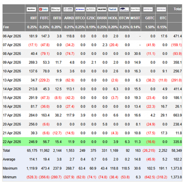
Task: Select the Total column header
Action: coord(177,9)
